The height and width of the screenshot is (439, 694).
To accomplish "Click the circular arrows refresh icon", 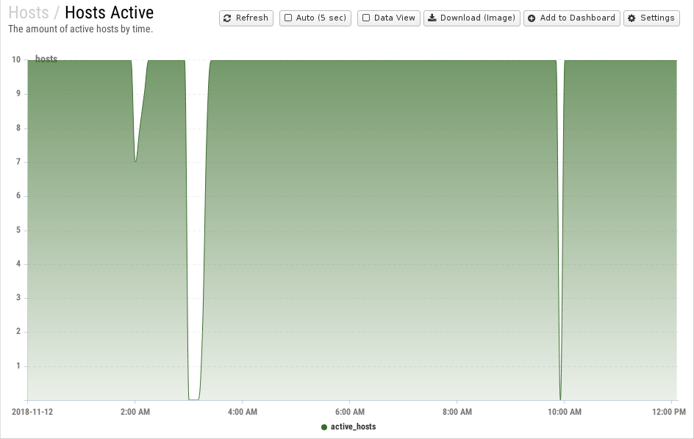I will (227, 18).
